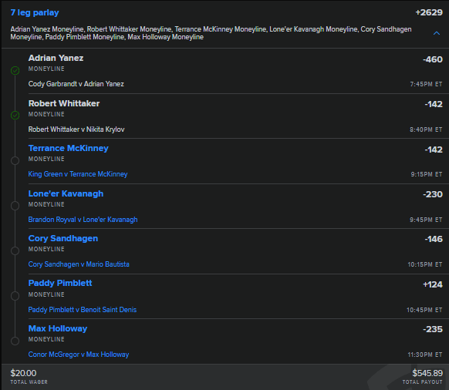
Task: Click status circle beside Paddy Pimblett
Action: (15, 295)
